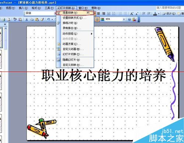Close the slide thumbnail pane with X
The height and width of the screenshot is (143, 184).
click(5, 24)
